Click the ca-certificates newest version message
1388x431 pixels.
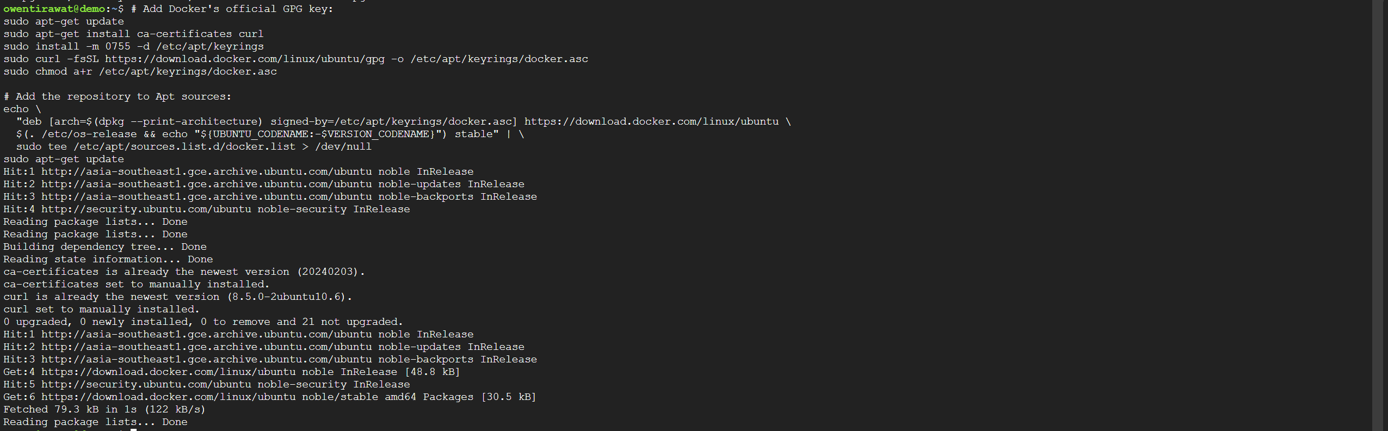tap(184, 272)
